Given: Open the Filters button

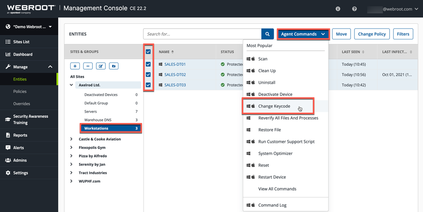Looking at the screenshot, I should pos(403,34).
